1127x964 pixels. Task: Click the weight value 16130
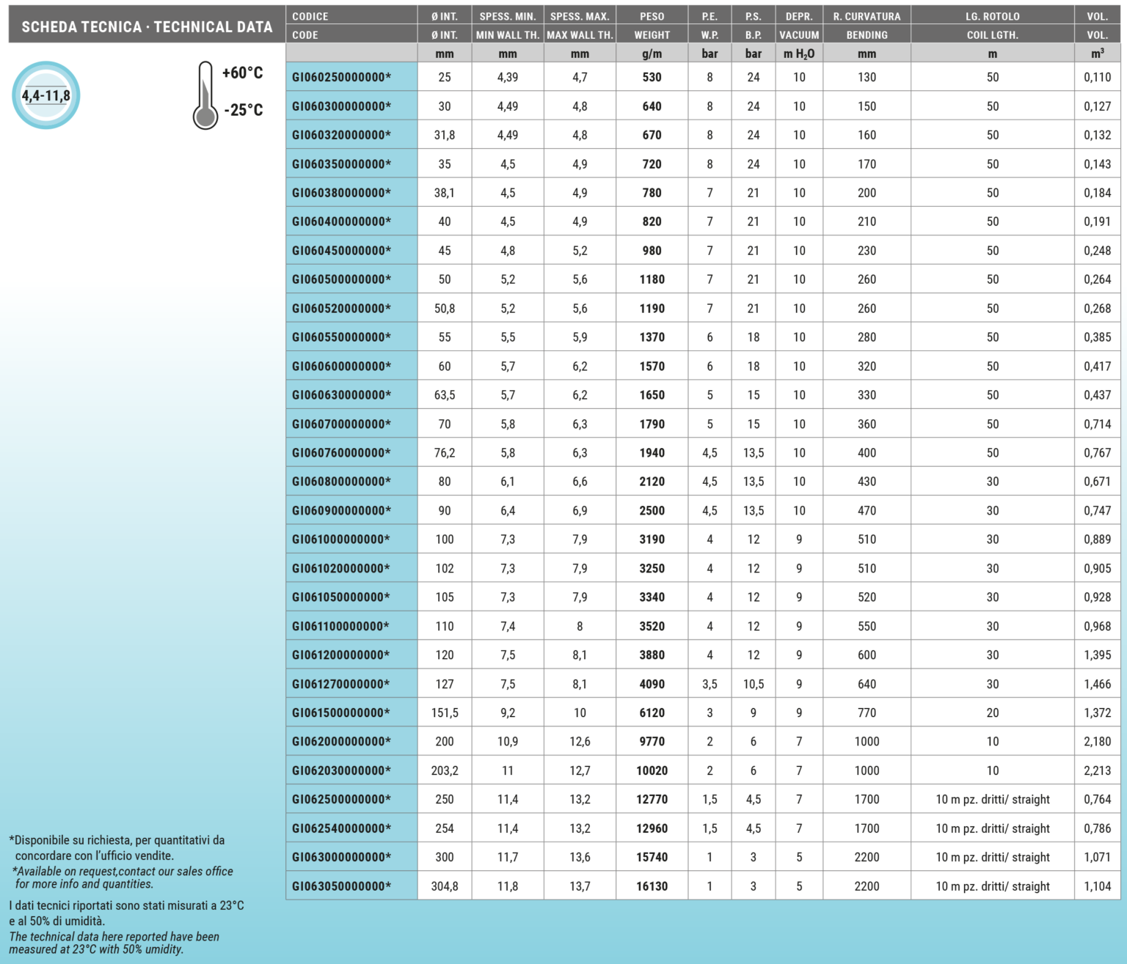click(652, 886)
